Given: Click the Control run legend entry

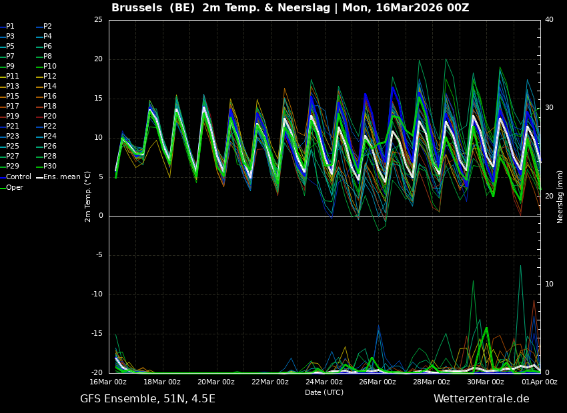Looking at the screenshot, I should (19, 177).
